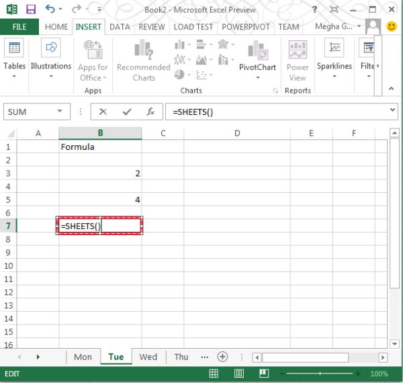Switch to the DATA ribbon tab
This screenshot has width=403, height=383.
click(120, 27)
